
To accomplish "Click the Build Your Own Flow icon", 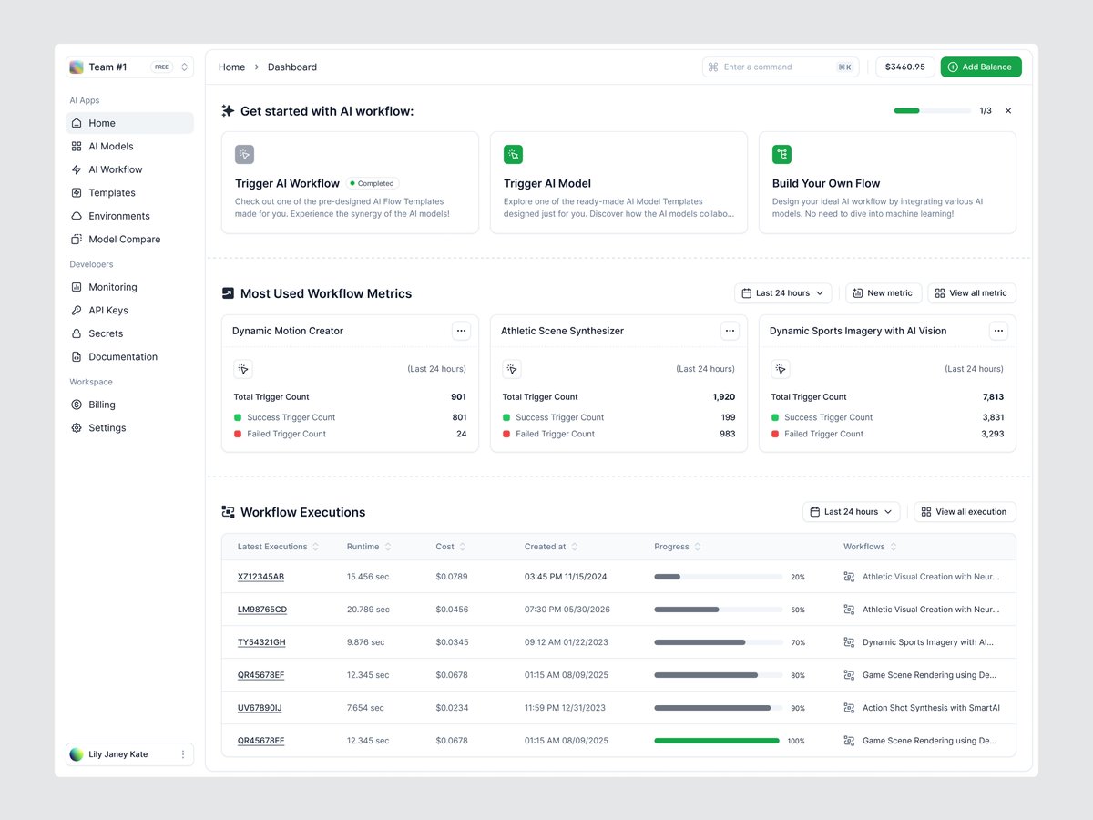I will [x=781, y=155].
